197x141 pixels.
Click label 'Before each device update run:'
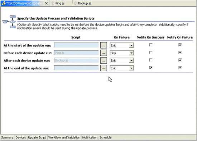pyautogui.click(x=28, y=53)
